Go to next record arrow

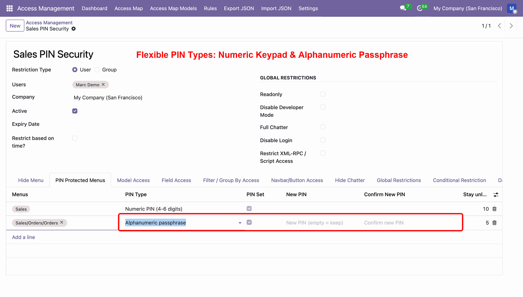click(x=511, y=26)
